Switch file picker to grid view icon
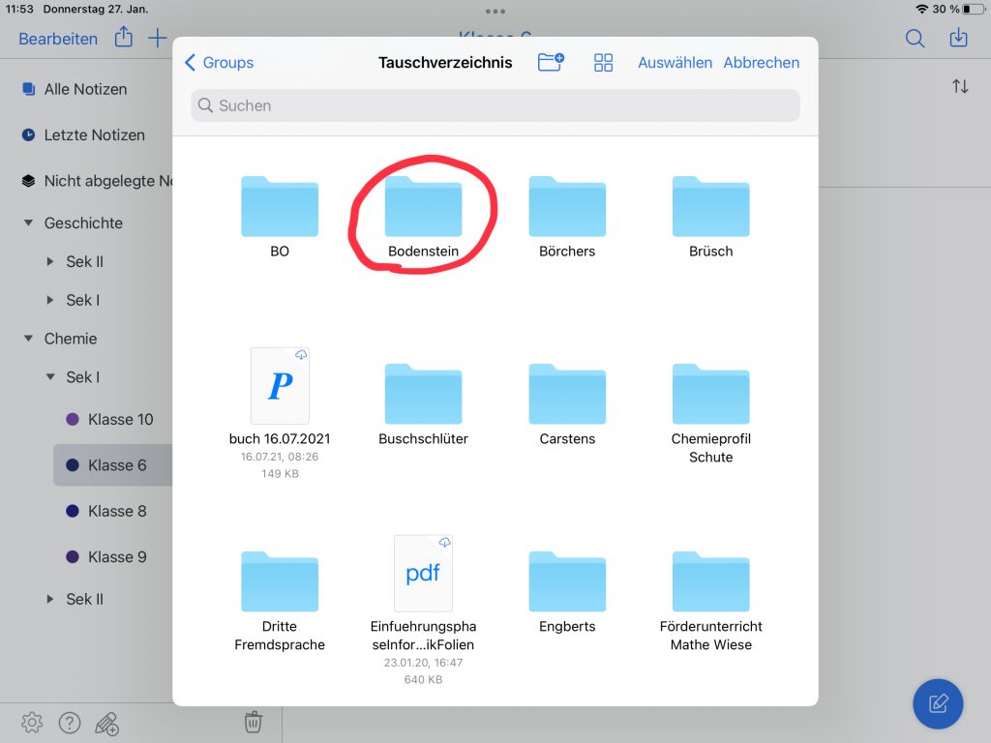 pyautogui.click(x=604, y=63)
